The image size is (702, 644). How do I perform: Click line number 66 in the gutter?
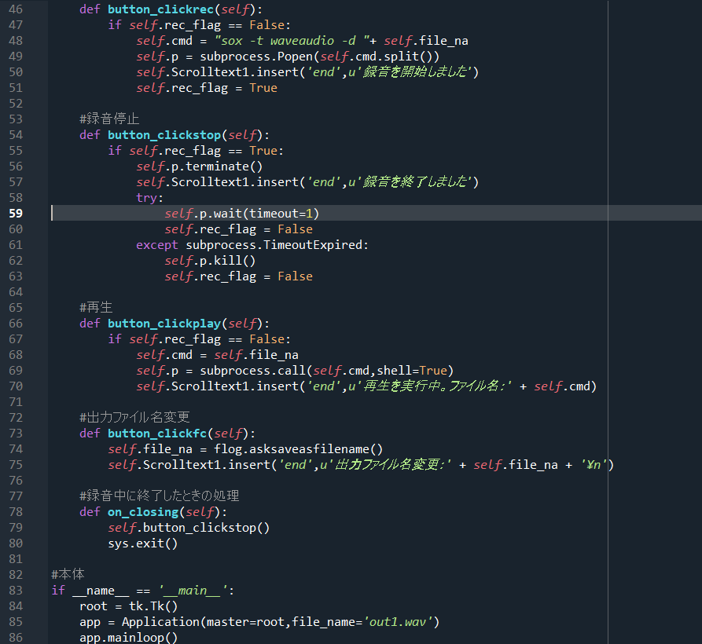tap(16, 324)
